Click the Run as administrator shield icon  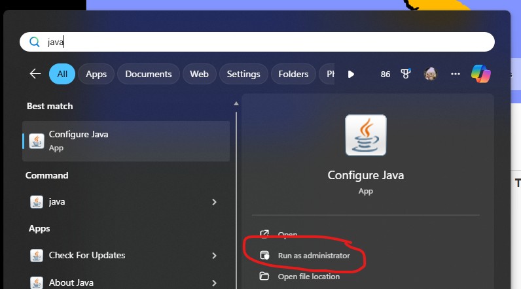(264, 256)
